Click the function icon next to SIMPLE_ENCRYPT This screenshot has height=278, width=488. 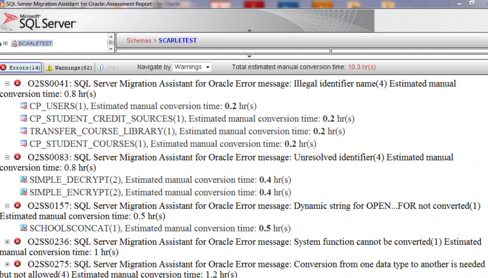tap(24, 192)
